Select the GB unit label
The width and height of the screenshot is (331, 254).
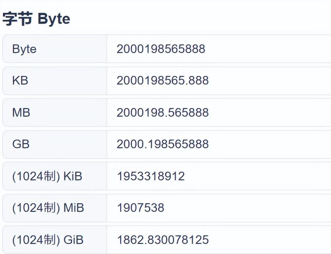(21, 144)
